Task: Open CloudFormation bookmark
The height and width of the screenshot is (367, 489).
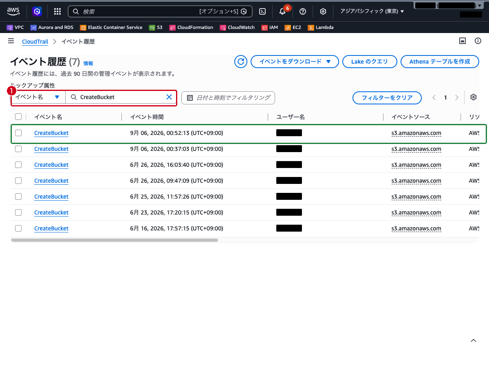Action: [x=191, y=27]
